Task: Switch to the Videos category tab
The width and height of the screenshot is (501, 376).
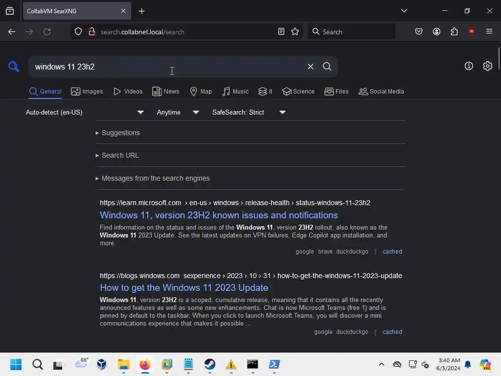Action: (128, 92)
